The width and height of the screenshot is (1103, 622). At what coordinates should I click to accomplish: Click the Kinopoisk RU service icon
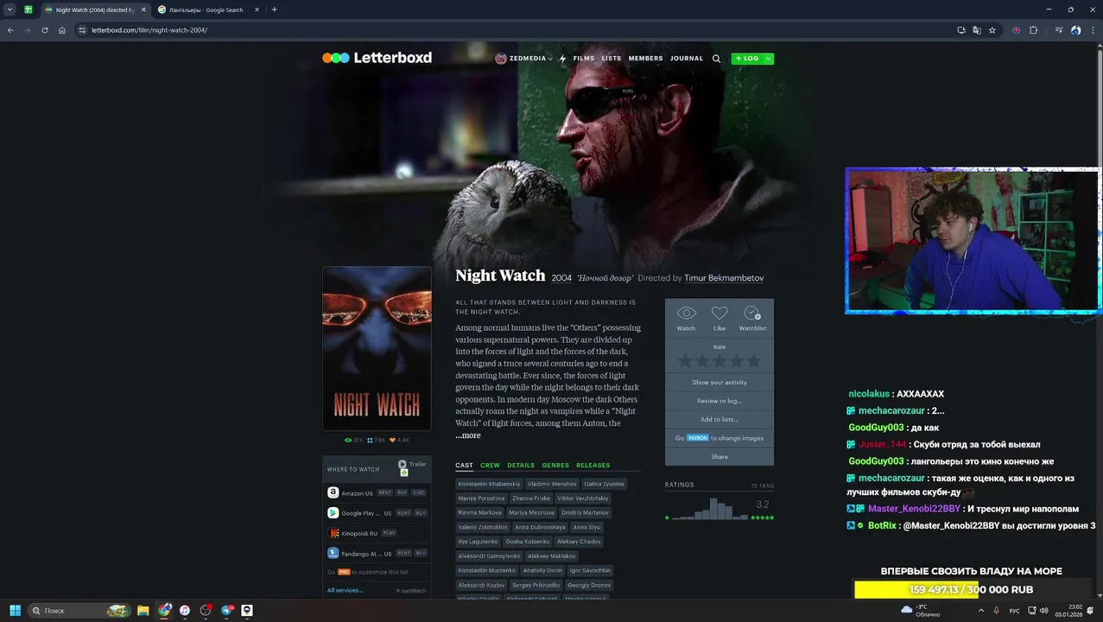(333, 533)
